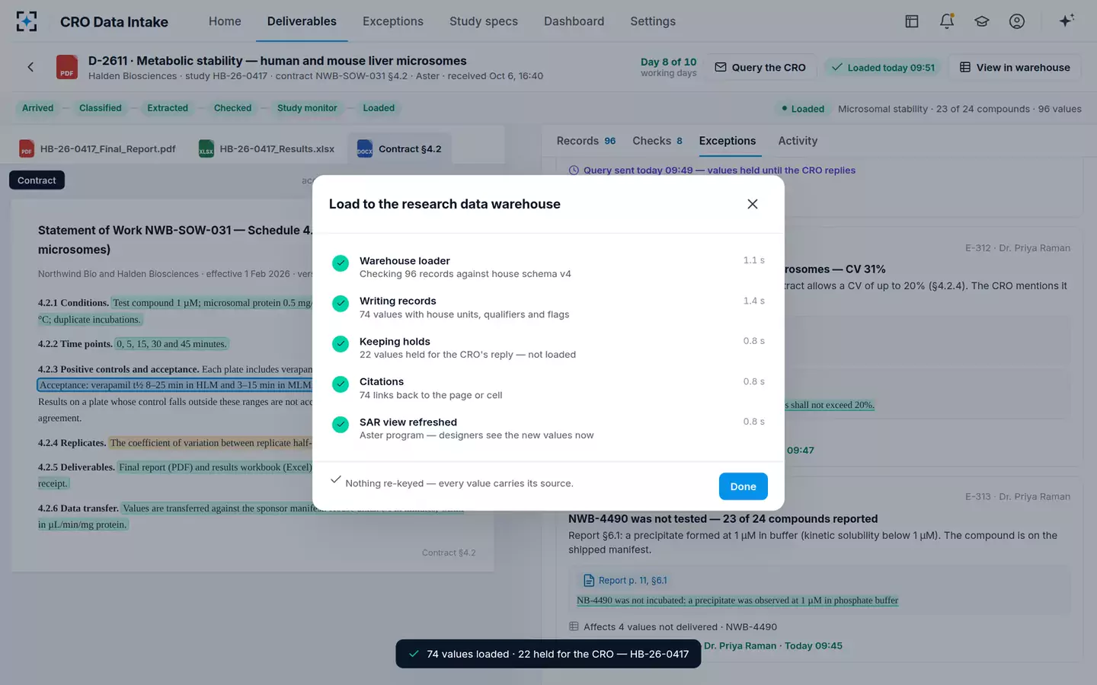The image size is (1097, 685).
Task: Open the Settings nav item
Action: 653,21
